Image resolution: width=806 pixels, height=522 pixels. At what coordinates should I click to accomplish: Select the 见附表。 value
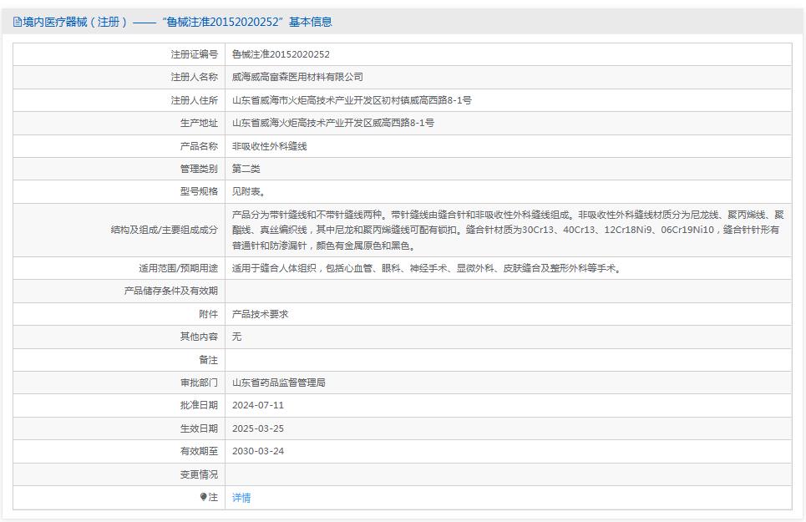pyautogui.click(x=249, y=191)
